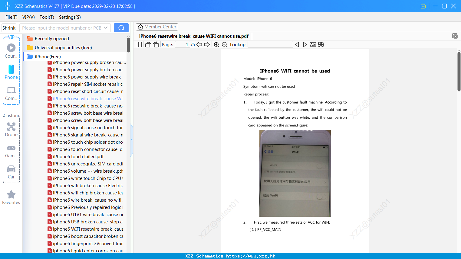Open iPhone6 signal wire break file
Viewport: 461px width, 259px height.
coord(85,135)
